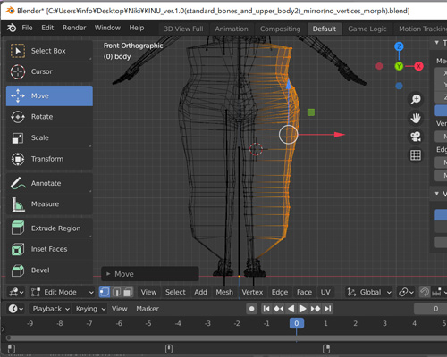Open the File menu

pos(27,28)
